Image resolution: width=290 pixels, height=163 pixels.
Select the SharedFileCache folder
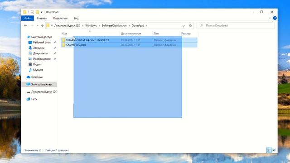click(76, 45)
